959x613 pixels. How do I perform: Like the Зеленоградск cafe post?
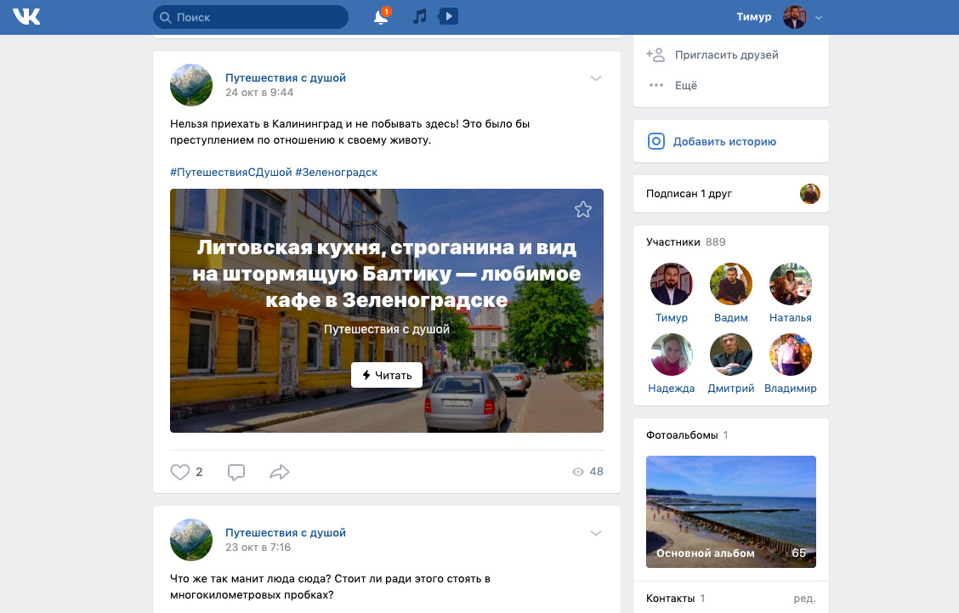pyautogui.click(x=180, y=472)
